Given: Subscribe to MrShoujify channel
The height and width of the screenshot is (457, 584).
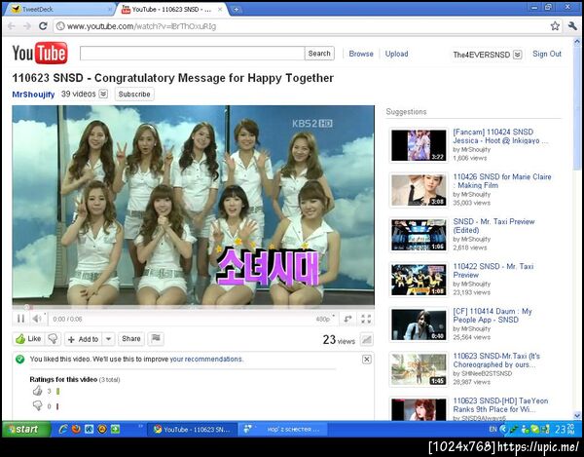Looking at the screenshot, I should coord(134,94).
